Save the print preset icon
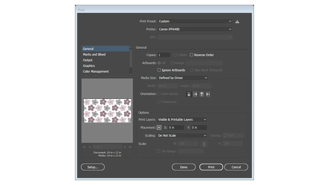The width and height of the screenshot is (329, 185). [237, 22]
